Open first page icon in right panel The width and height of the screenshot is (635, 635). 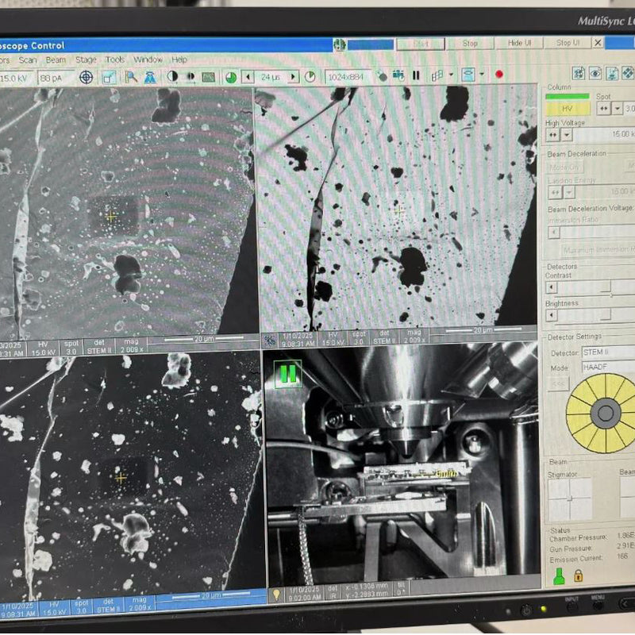(x=579, y=73)
